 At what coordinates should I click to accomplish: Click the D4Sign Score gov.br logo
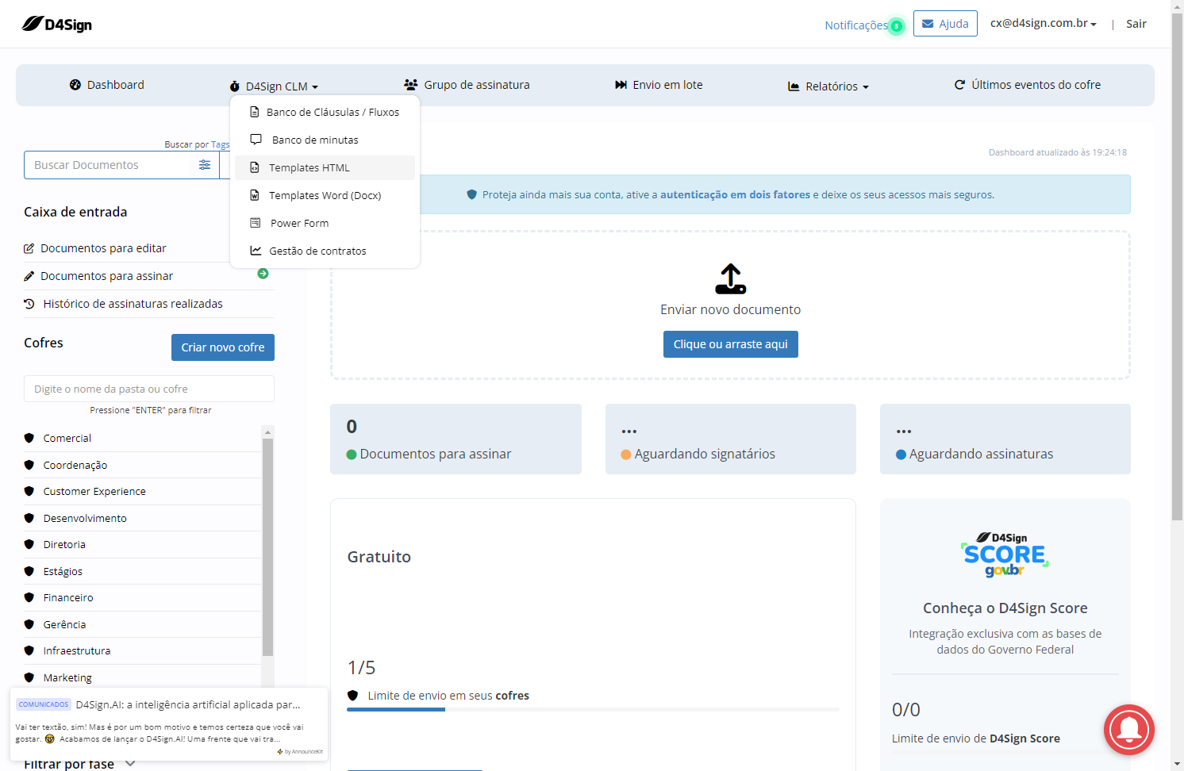[x=1005, y=554]
